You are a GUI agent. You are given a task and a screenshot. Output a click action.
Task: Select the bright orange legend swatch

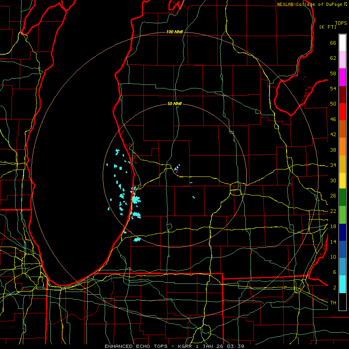click(x=342, y=147)
